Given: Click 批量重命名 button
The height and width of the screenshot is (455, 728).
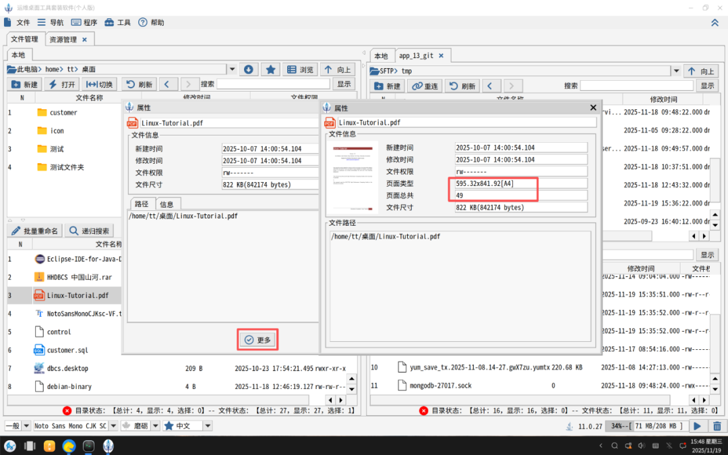Looking at the screenshot, I should click(x=35, y=231).
